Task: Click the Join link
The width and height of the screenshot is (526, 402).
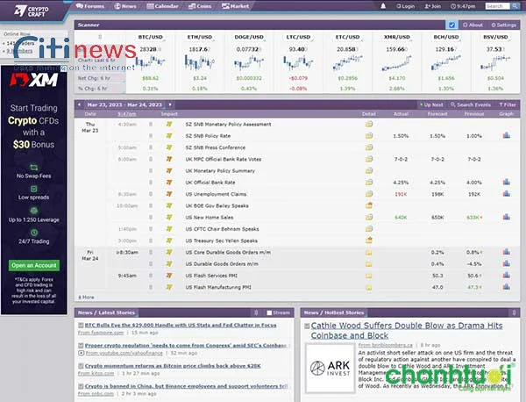Action: pos(433,6)
